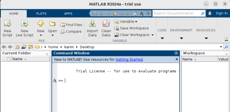Create a New Live Script

(25, 28)
